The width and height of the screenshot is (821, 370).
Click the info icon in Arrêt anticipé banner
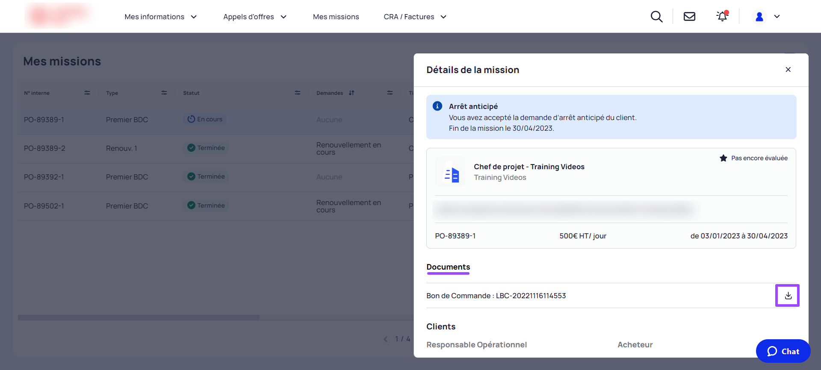tap(437, 106)
